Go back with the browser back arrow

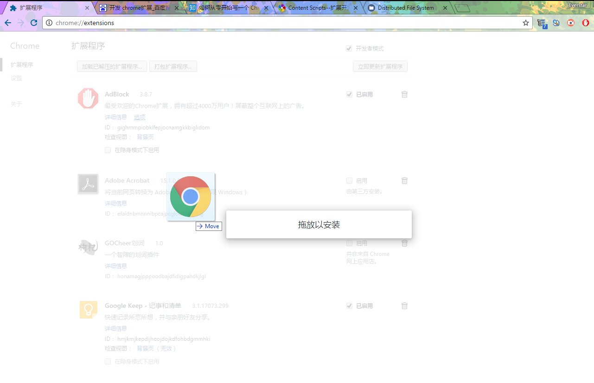[x=8, y=23]
